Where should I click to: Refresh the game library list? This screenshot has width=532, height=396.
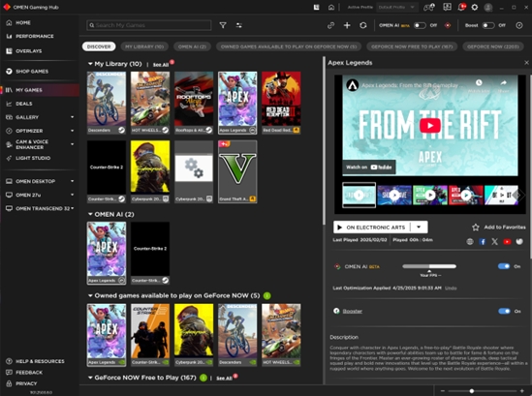(363, 25)
